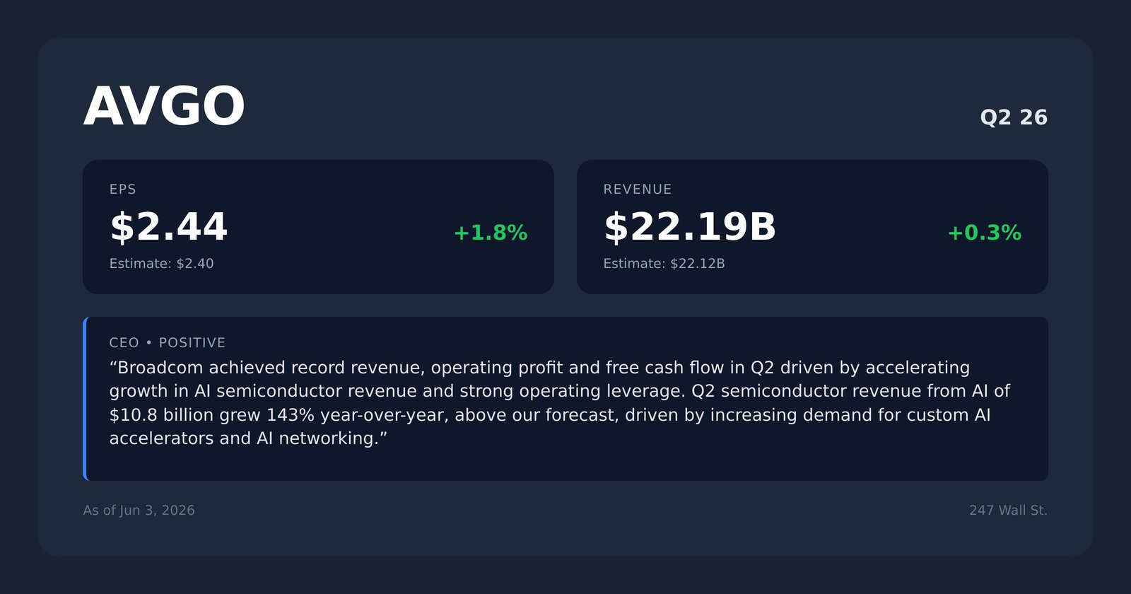Click the +1.8% EPS surprise figure
Image resolution: width=1131 pixels, height=594 pixels.
(491, 233)
